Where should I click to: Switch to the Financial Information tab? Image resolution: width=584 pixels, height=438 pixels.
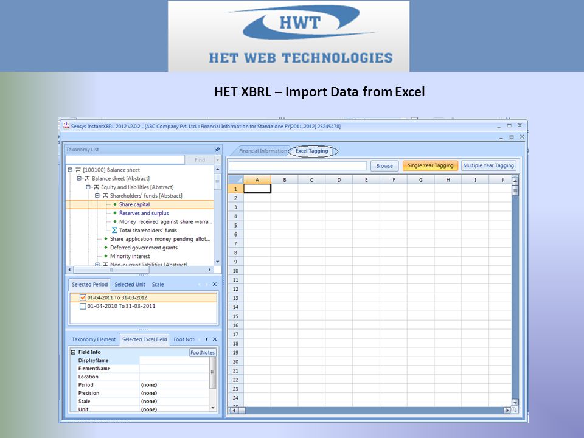coord(263,151)
